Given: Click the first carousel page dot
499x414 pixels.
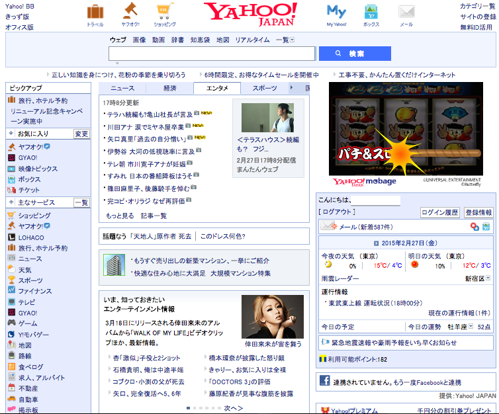Looking at the screenshot, I should coord(189,408).
